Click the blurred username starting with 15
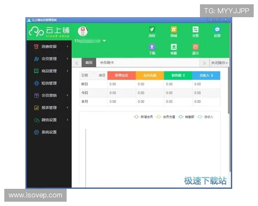The height and width of the screenshot is (206, 258). pyautogui.click(x=87, y=41)
